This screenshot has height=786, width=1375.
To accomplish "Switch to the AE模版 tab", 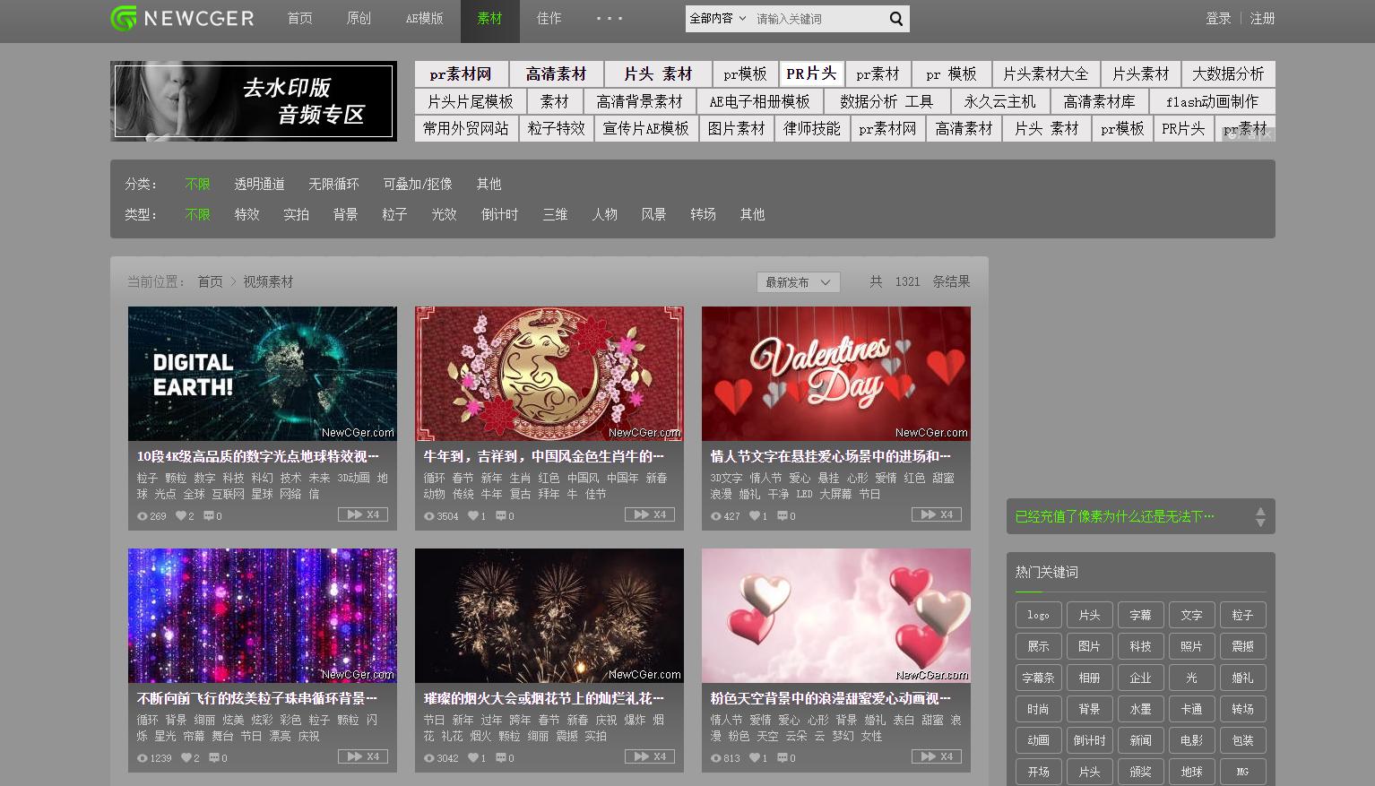I will [425, 19].
